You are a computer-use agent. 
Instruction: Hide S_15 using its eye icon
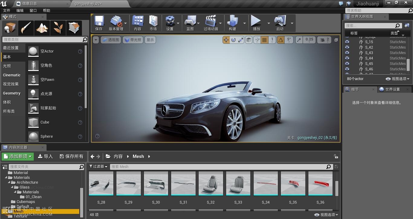coord(347,42)
